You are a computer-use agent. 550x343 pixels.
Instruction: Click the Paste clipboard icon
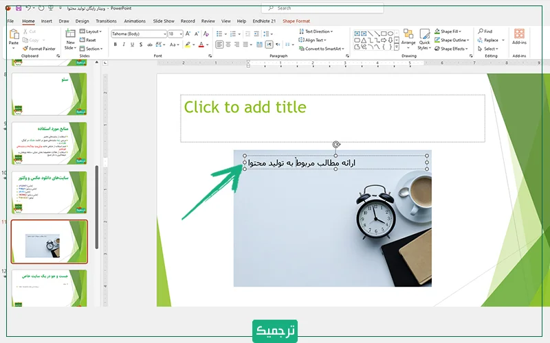[x=14, y=34]
